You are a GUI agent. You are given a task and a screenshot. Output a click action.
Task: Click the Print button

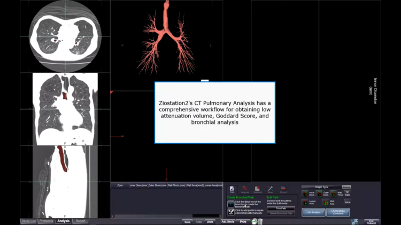[243, 222]
